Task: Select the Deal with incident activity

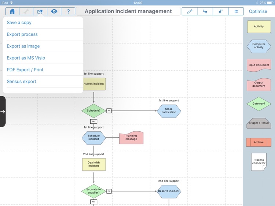Action: click(94, 165)
